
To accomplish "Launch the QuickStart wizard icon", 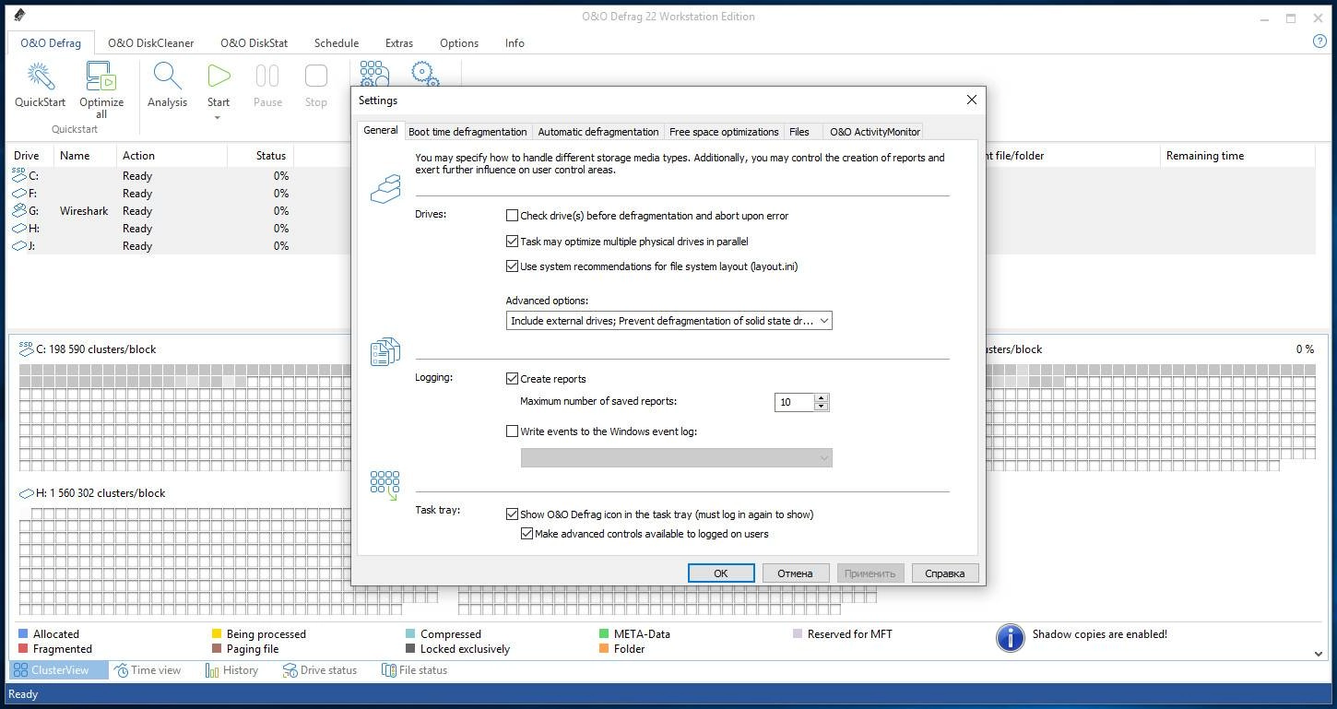I will coord(40,77).
